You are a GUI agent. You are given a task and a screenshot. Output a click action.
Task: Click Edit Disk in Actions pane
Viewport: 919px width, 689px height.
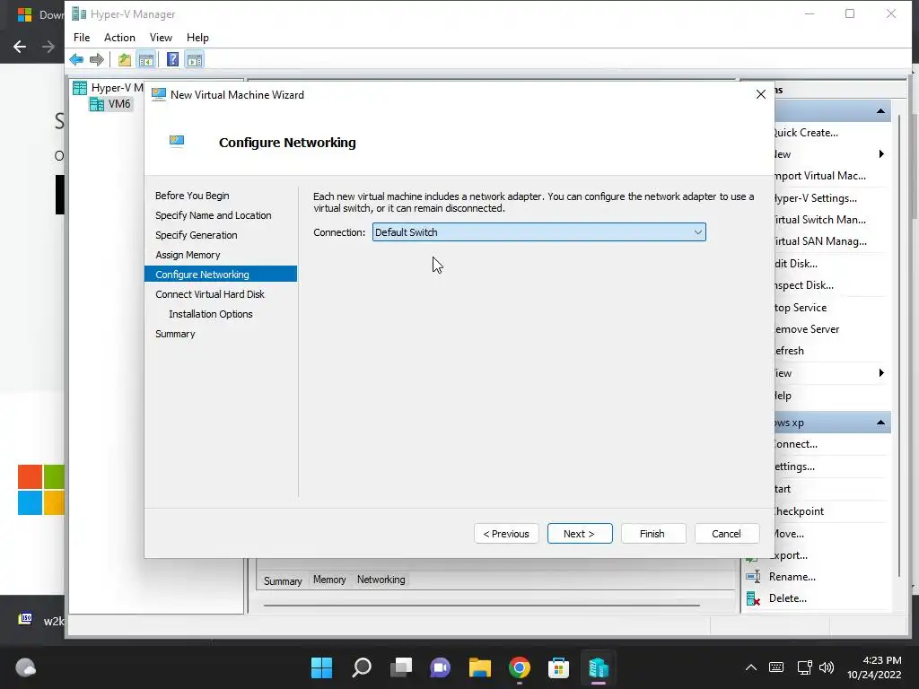pos(796,264)
